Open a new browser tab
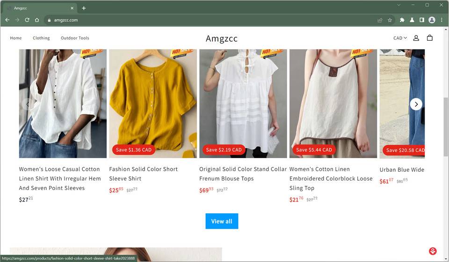 point(84,8)
